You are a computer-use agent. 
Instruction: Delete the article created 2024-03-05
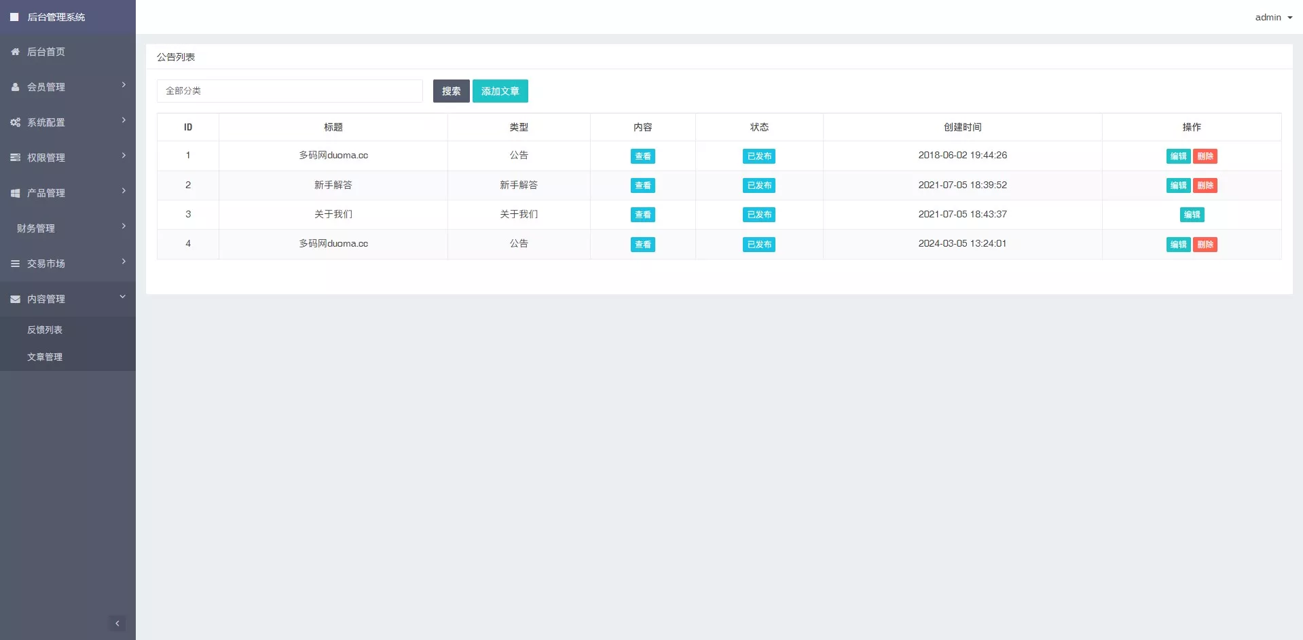pyautogui.click(x=1205, y=245)
